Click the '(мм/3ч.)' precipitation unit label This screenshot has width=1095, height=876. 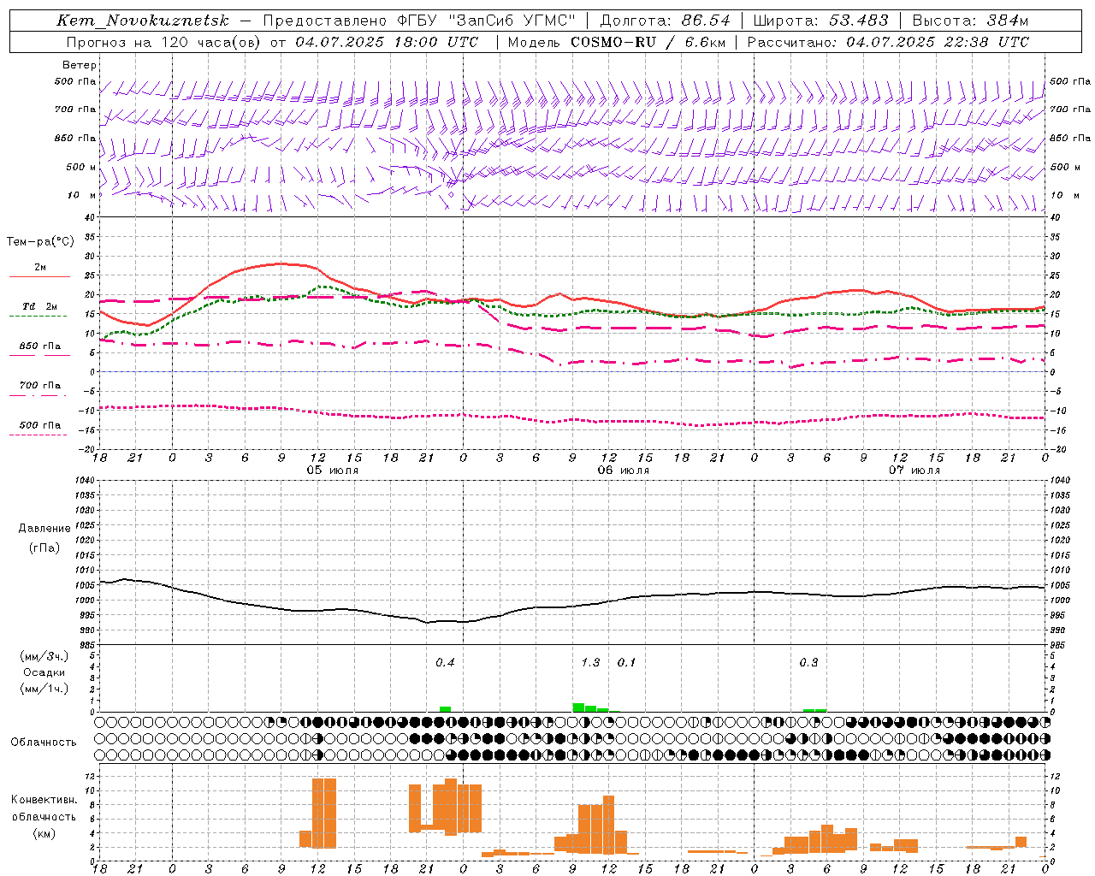click(44, 656)
